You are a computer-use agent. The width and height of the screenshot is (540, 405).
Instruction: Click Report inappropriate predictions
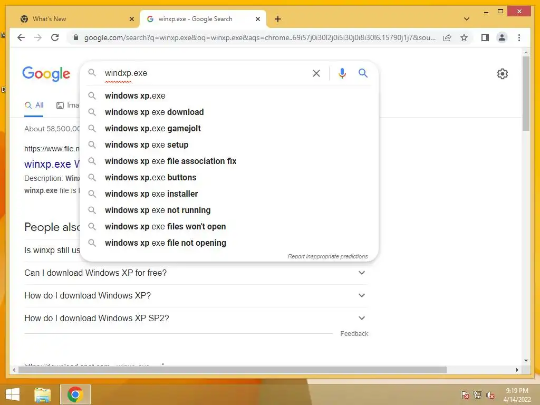coord(327,257)
